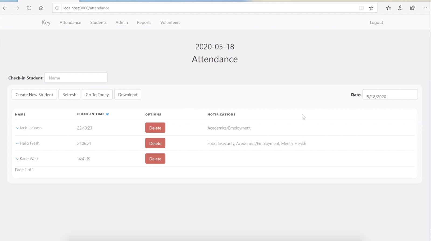Open the Students nav menu item
The width and height of the screenshot is (431, 241).
(98, 23)
